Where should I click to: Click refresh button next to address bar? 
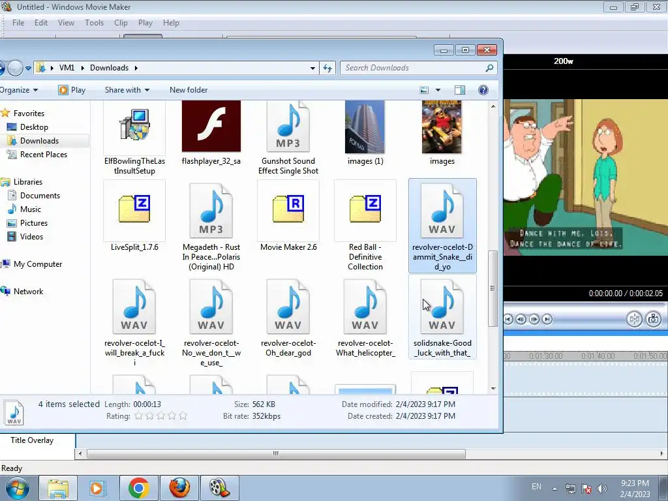[x=327, y=68]
